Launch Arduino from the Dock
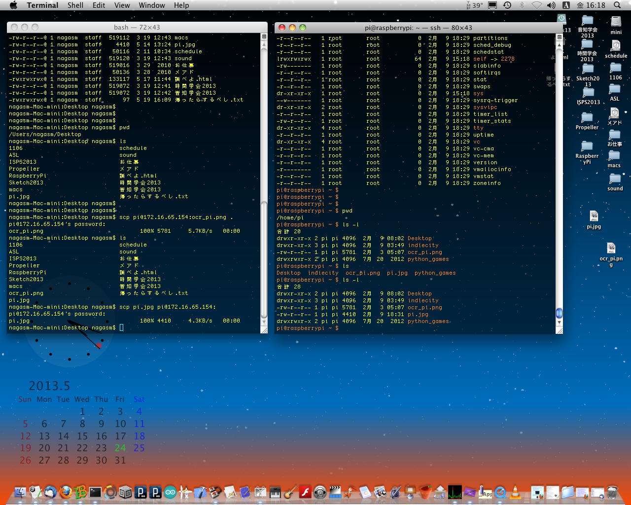This screenshot has width=631, height=505. tap(170, 492)
